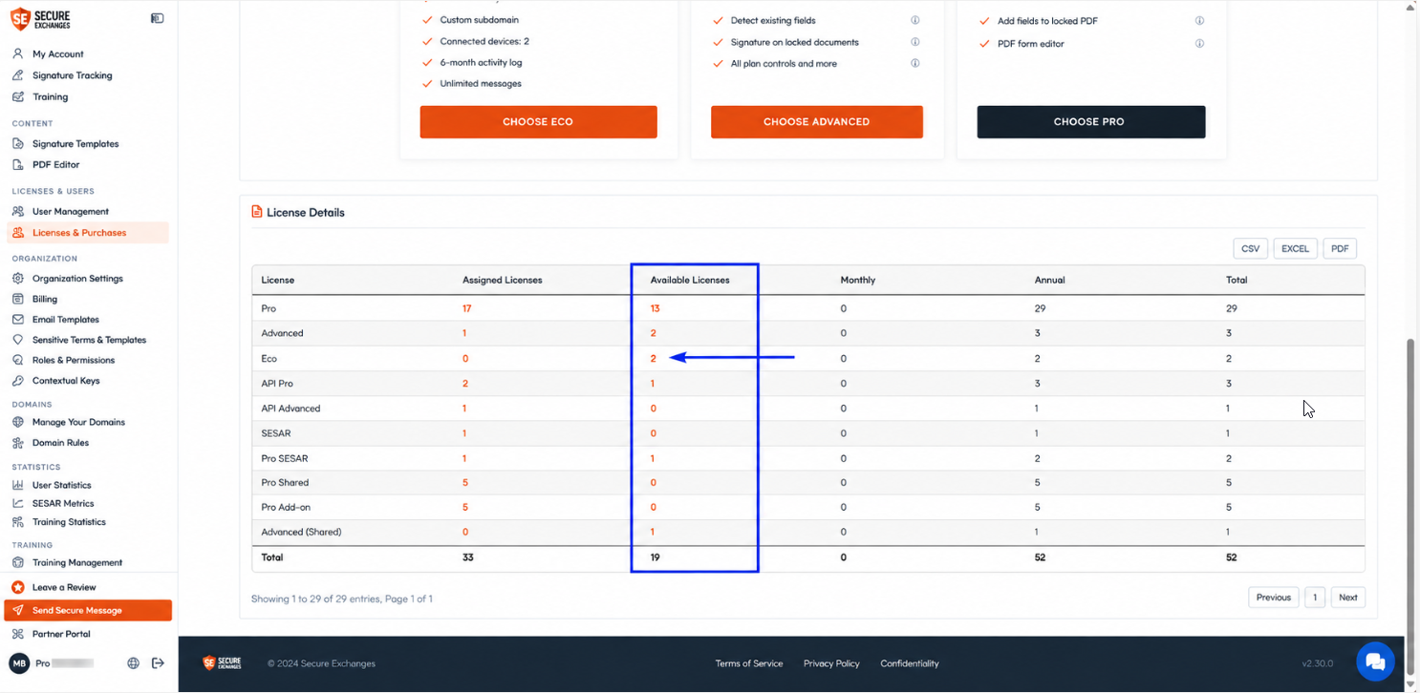Click info icon beside PDF form editor
The width and height of the screenshot is (1420, 693).
[1199, 43]
